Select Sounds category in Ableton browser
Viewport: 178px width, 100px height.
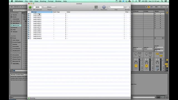coord(15,15)
